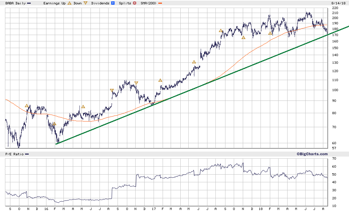
Task: Click the '16' year label on time axis
Action: point(46,209)
